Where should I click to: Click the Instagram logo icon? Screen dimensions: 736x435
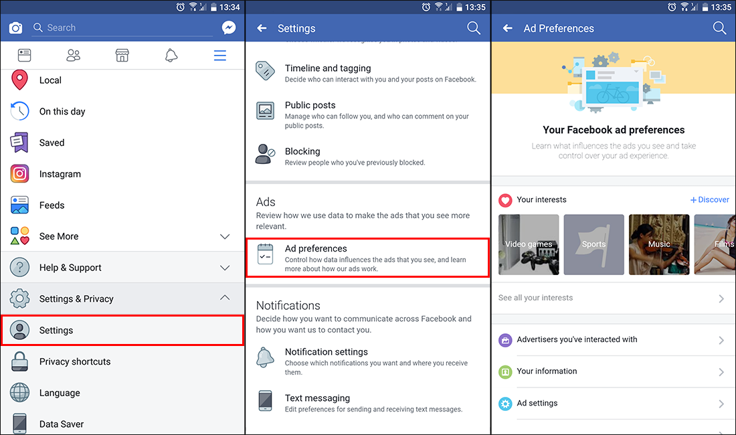[19, 173]
